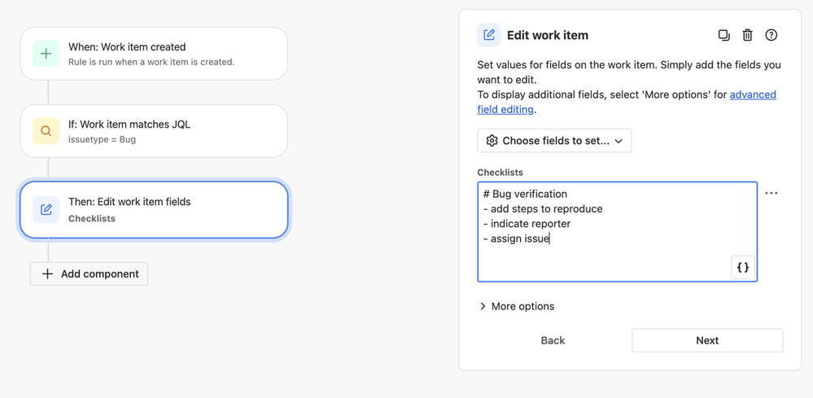This screenshot has height=398, width=813.
Task: Click the trash delete icon
Action: (x=747, y=35)
